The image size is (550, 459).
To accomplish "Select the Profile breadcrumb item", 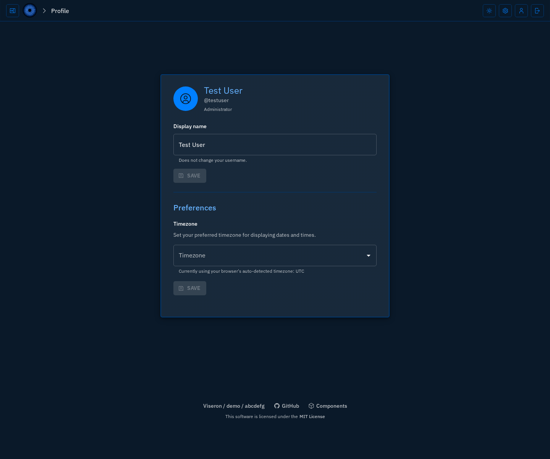I will coord(60,11).
